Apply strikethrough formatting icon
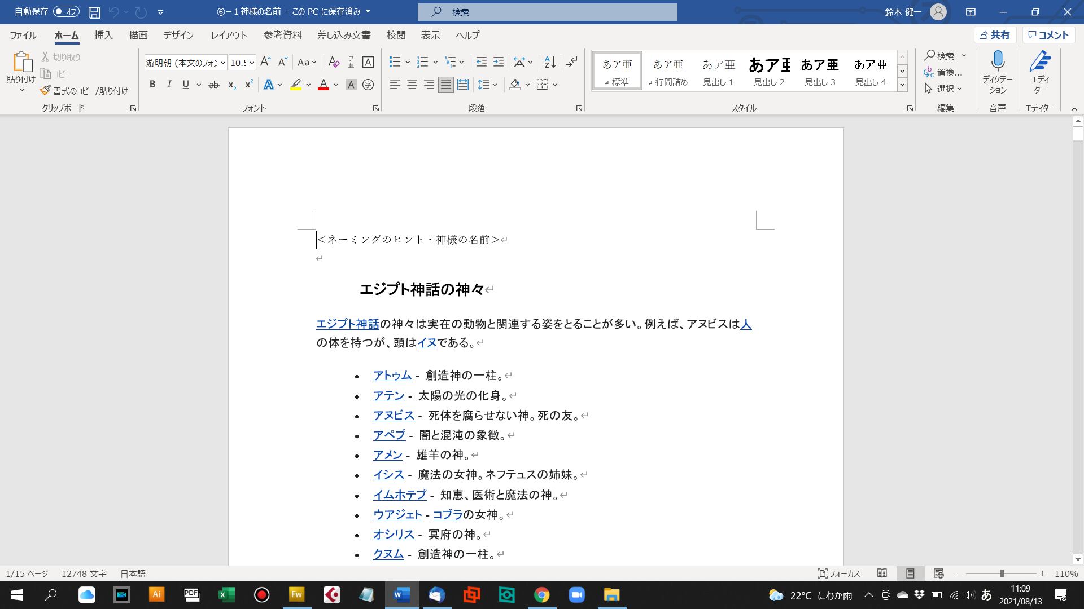 click(213, 85)
